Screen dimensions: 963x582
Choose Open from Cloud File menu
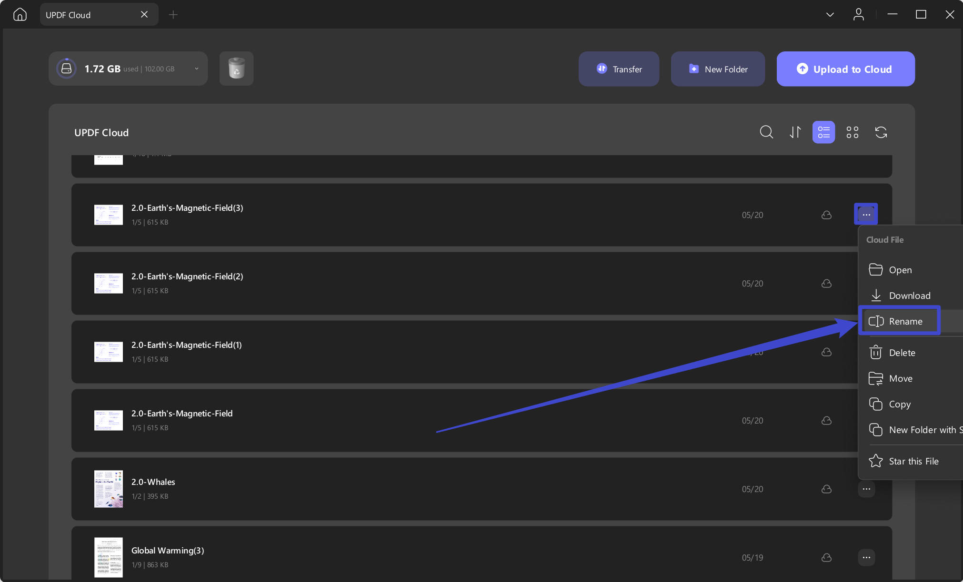pyautogui.click(x=911, y=270)
